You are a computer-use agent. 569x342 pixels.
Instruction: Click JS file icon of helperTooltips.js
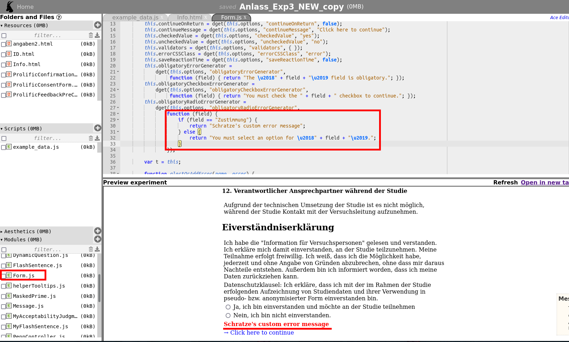pyautogui.click(x=9, y=285)
